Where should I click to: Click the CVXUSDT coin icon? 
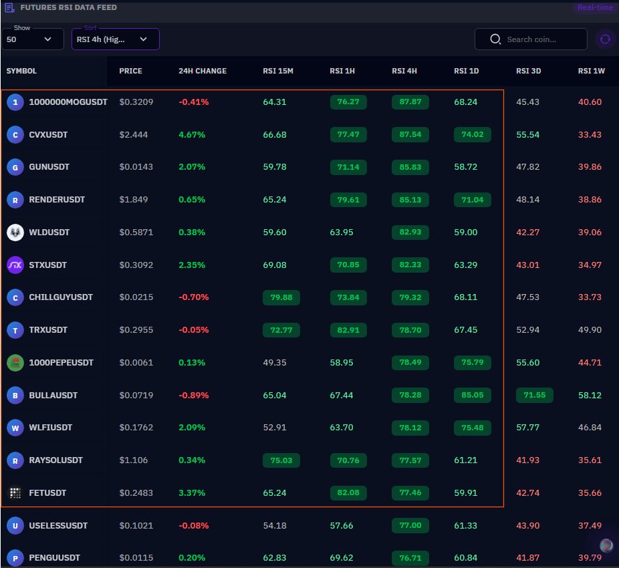point(14,134)
